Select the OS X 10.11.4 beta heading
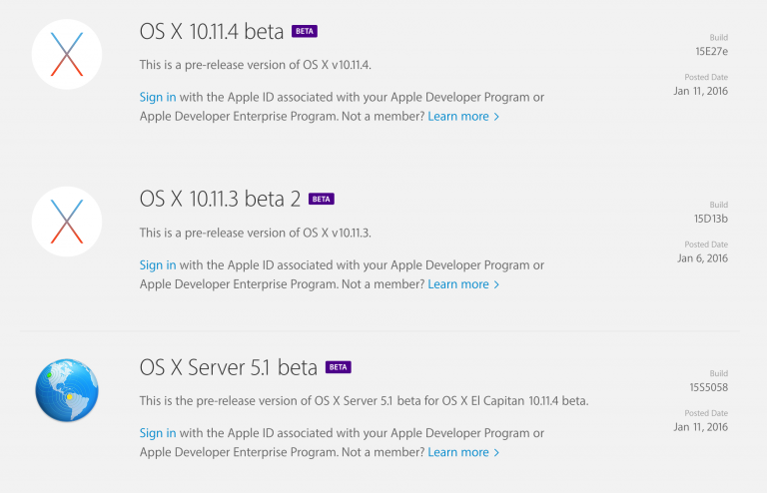The height and width of the screenshot is (493, 767). tap(212, 31)
